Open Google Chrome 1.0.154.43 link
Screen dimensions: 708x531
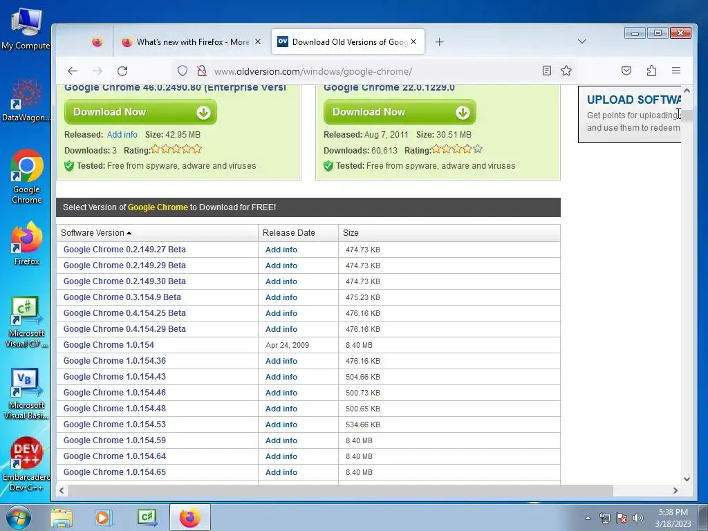pos(115,377)
